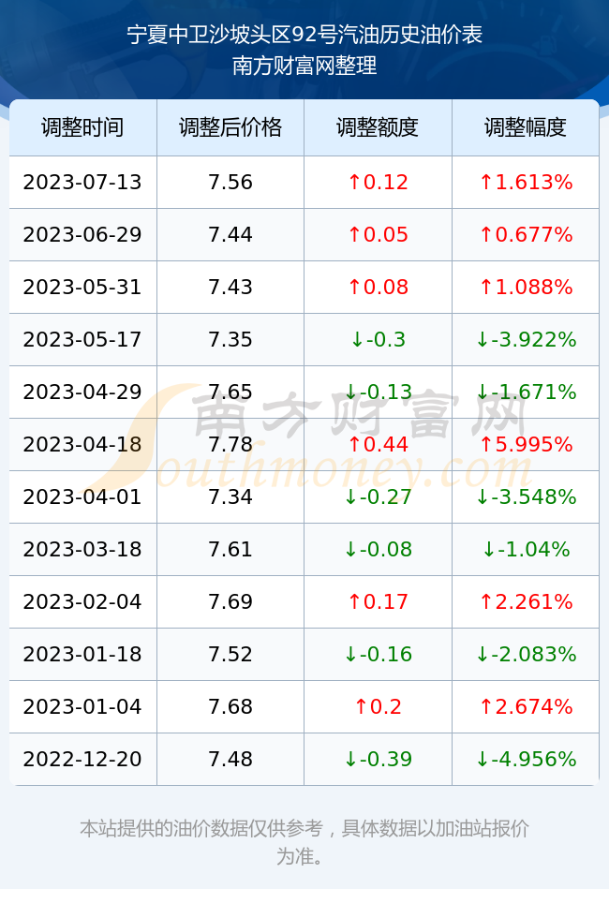Click the disclaimer text at the bottom
Screen dimensions: 609x918
click(x=304, y=842)
